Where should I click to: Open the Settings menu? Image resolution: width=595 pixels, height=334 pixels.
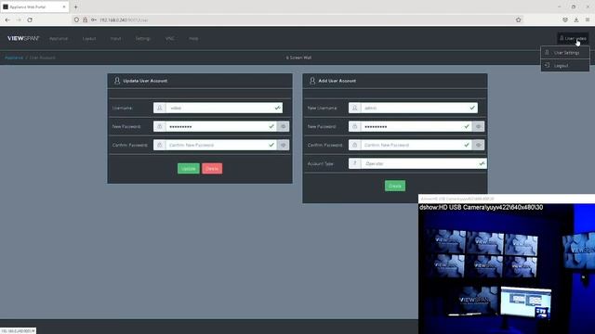(143, 39)
